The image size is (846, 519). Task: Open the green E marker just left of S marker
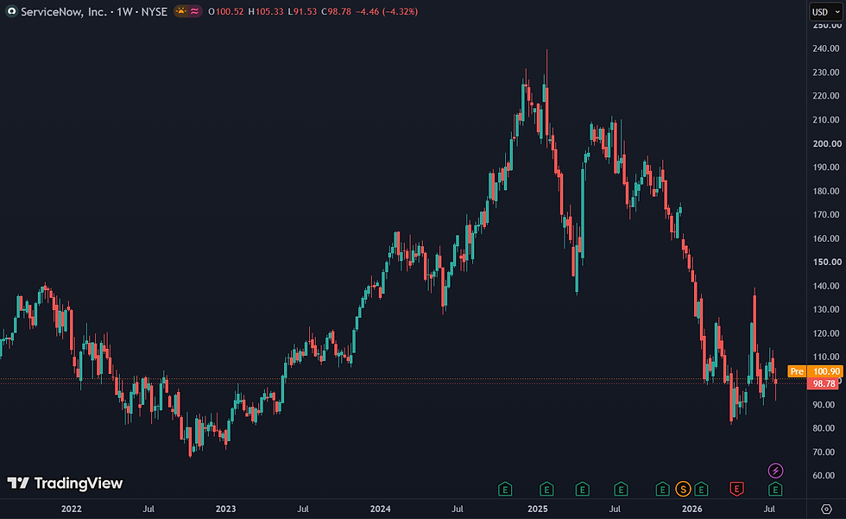click(662, 490)
